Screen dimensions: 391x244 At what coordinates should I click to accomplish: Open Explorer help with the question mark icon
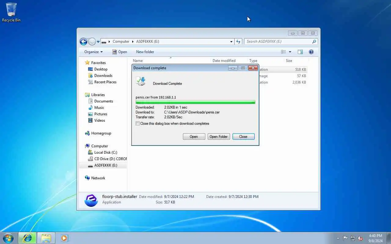pos(311,52)
